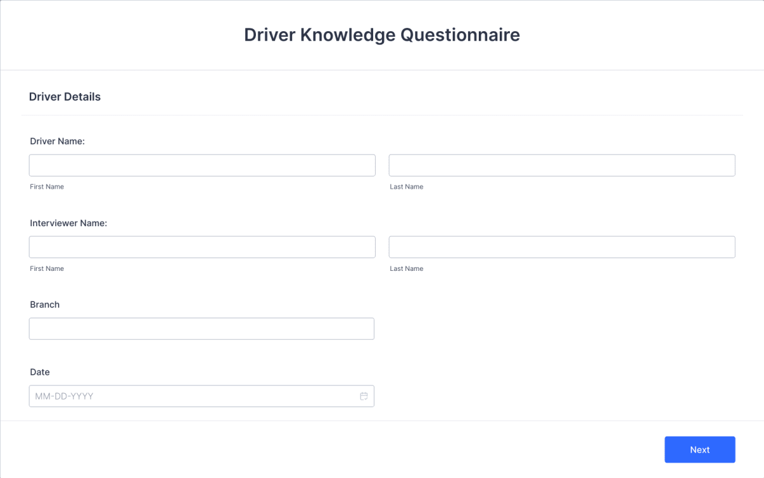The width and height of the screenshot is (764, 478).
Task: Focus the Interviewer First Name field
Action: 202,247
